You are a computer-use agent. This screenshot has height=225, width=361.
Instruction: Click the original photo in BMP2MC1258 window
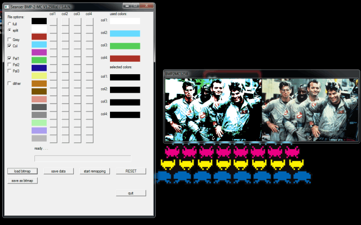[310, 110]
